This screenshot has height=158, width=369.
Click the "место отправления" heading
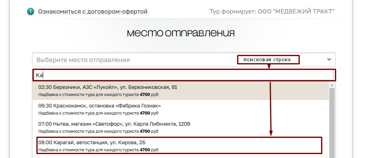[x=181, y=33]
